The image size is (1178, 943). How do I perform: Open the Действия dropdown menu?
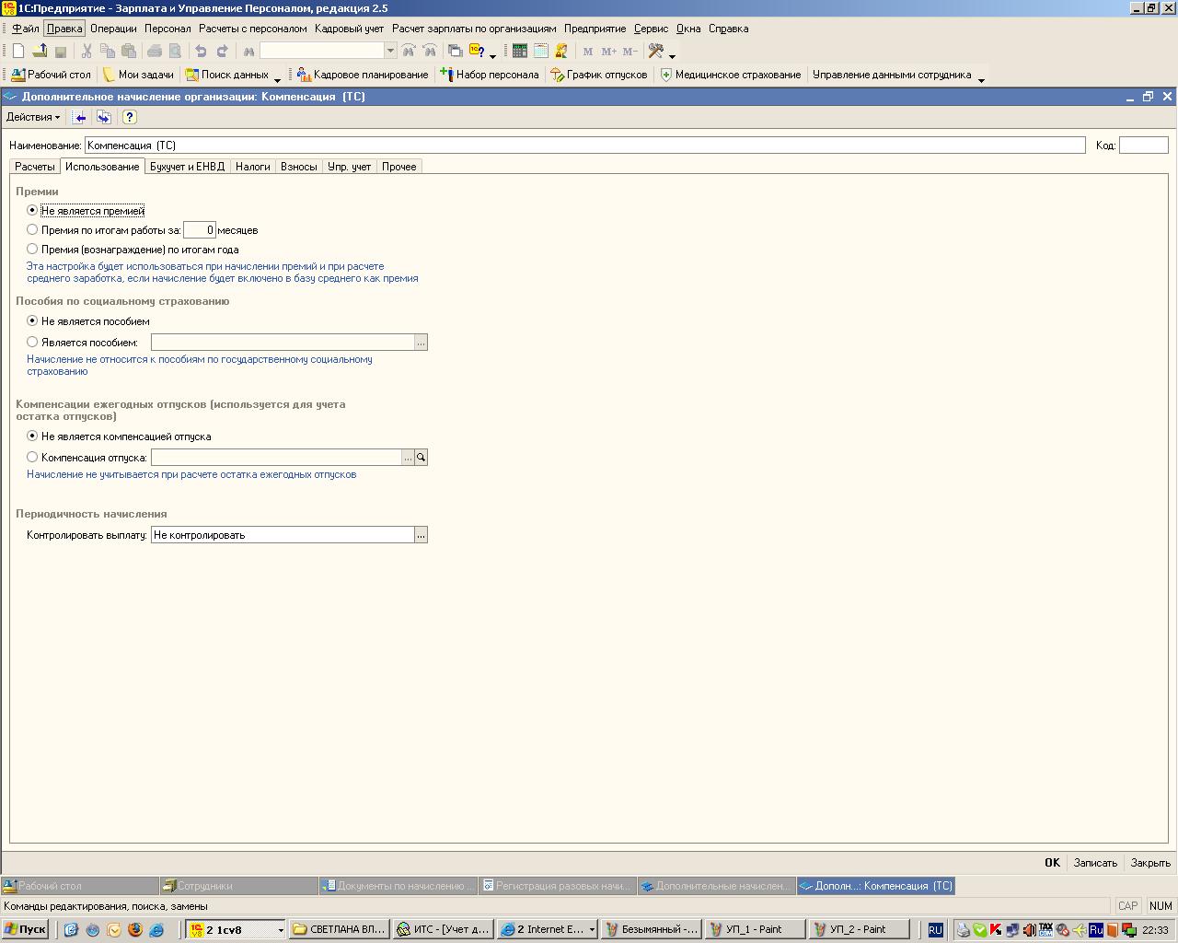(x=33, y=117)
